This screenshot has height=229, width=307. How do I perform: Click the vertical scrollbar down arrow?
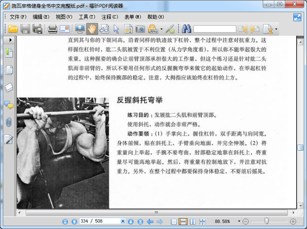coord(300,206)
